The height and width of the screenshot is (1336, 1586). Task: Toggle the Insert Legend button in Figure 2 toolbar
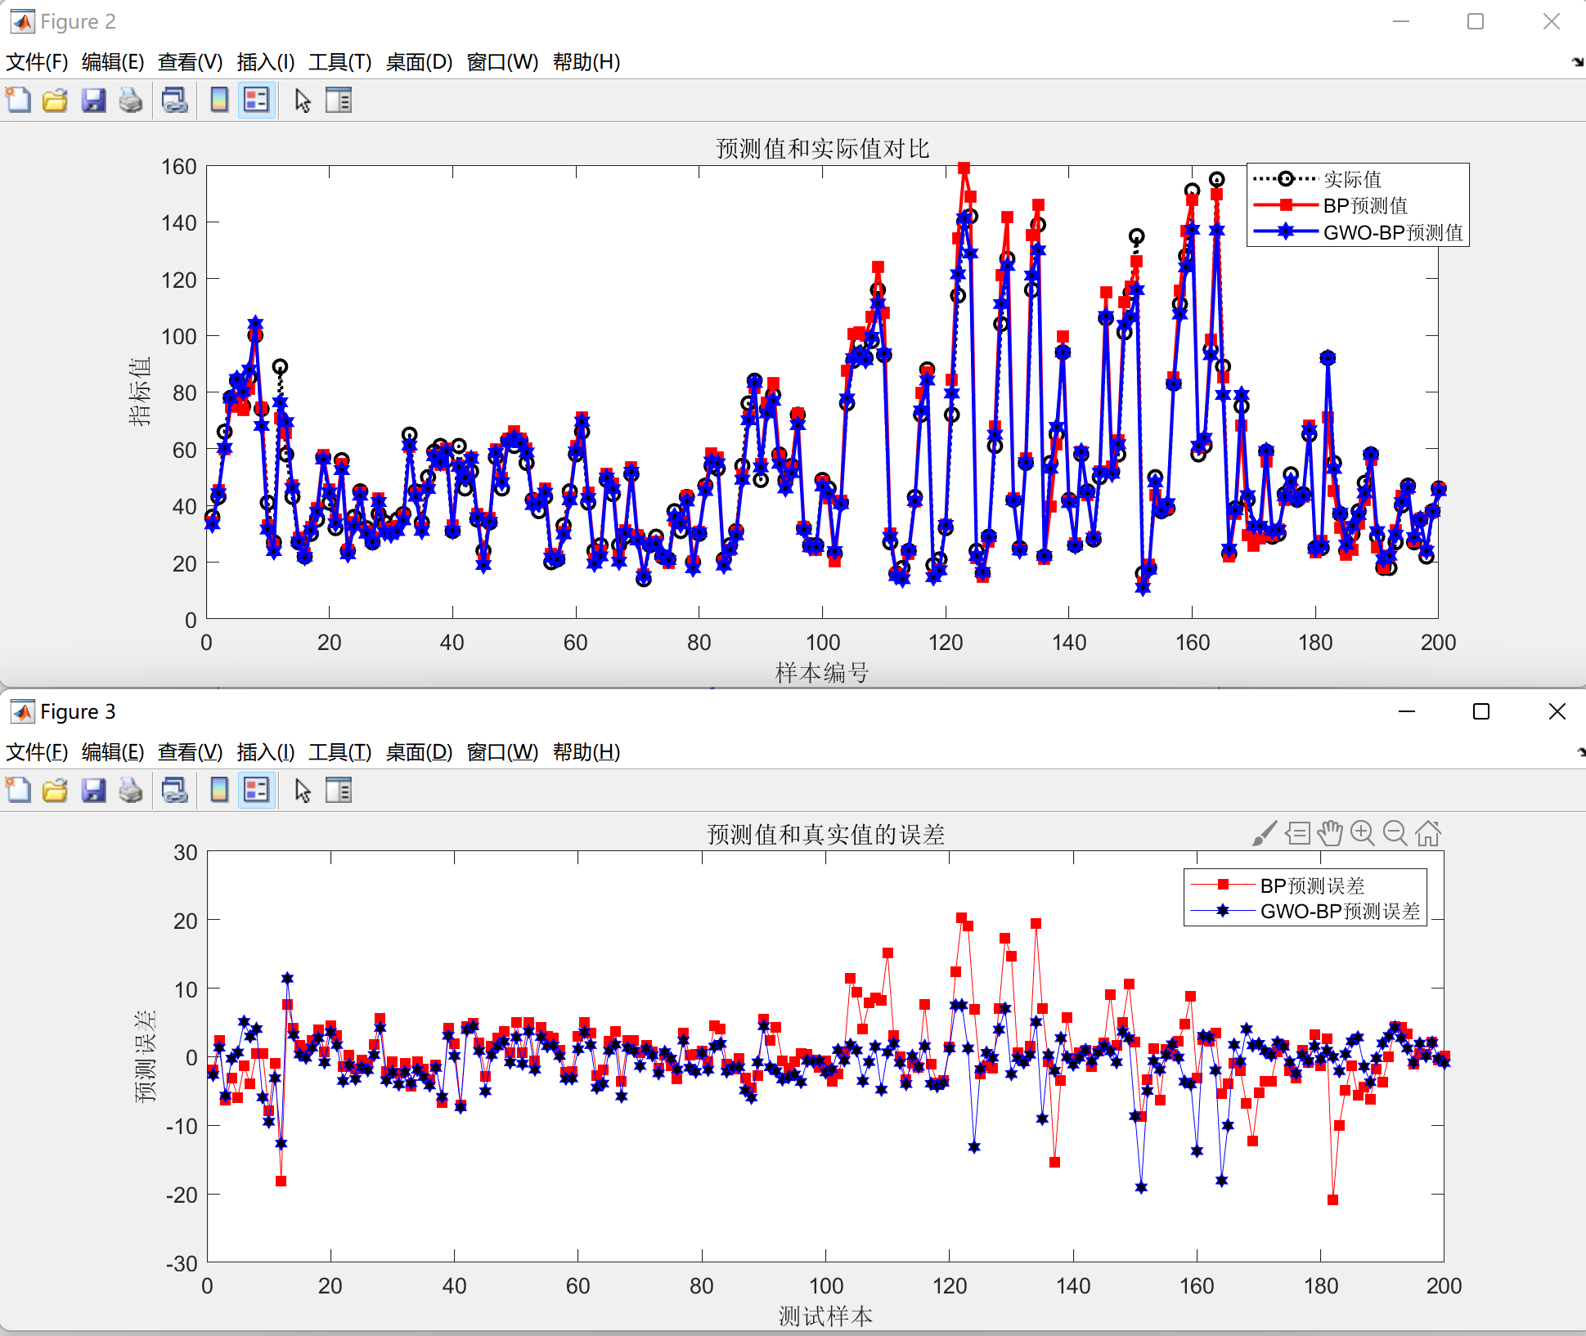click(257, 101)
